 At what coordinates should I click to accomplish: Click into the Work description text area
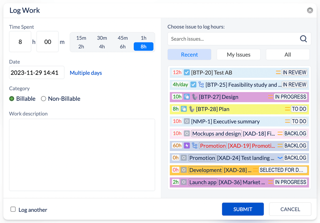[82, 154]
